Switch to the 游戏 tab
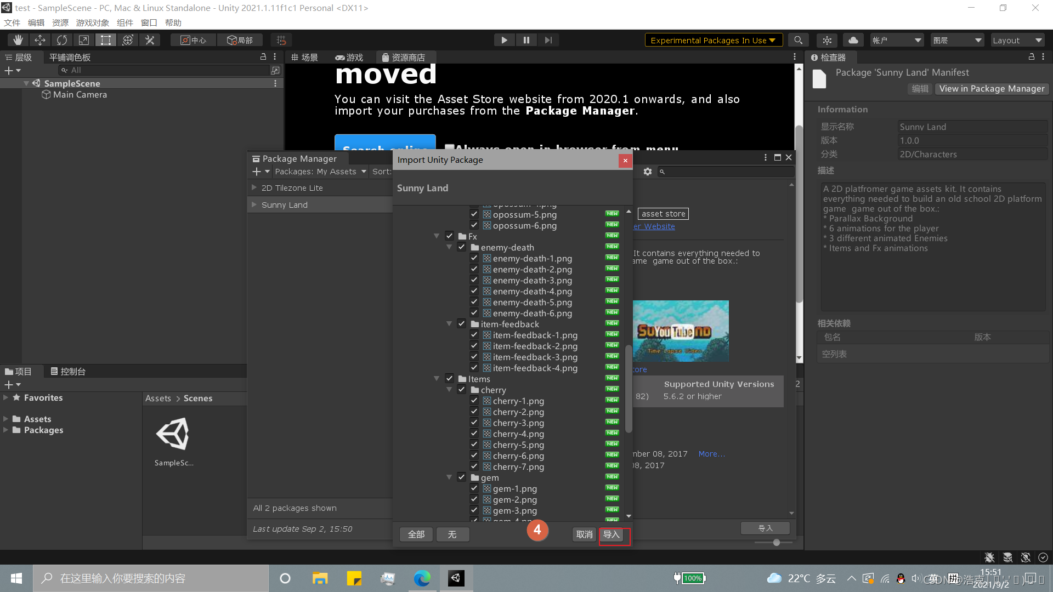The image size is (1053, 592). [x=349, y=57]
